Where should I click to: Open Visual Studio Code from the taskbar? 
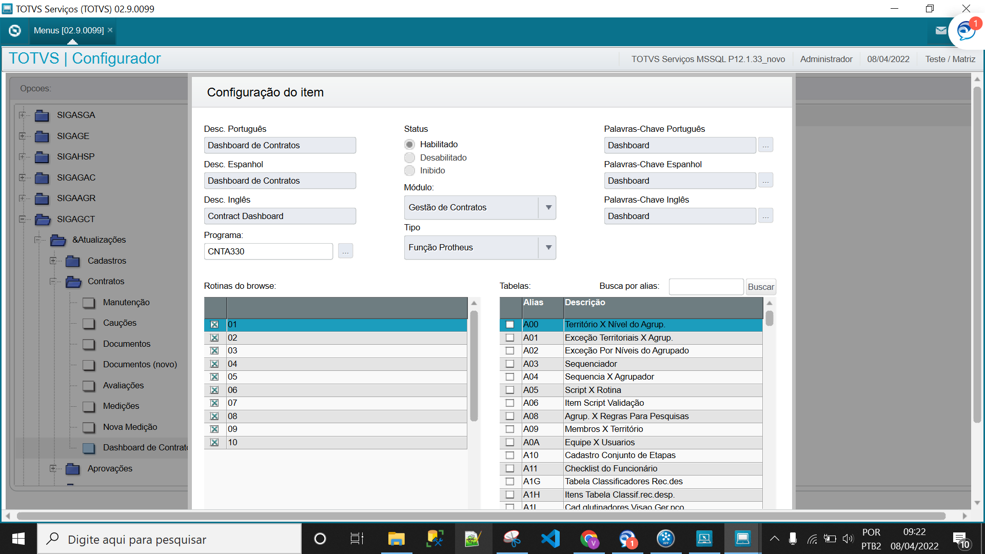pos(550,539)
